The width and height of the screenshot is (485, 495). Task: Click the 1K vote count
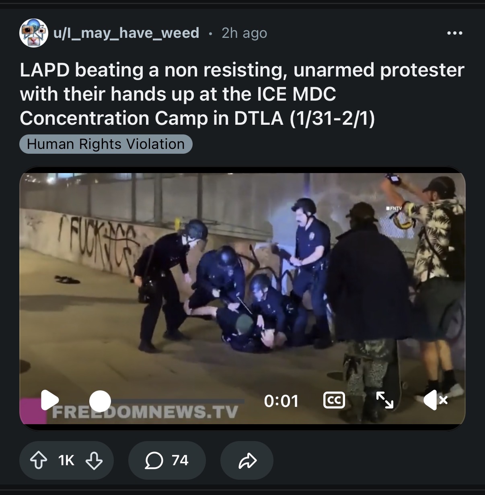click(66, 460)
